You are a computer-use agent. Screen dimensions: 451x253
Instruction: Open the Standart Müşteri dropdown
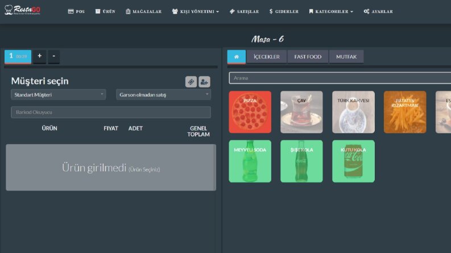(59, 95)
